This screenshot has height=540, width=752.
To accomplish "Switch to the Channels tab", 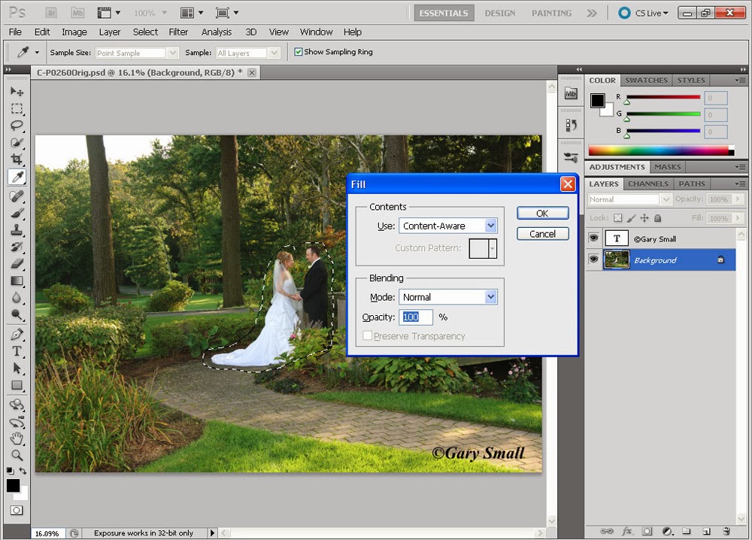I will coord(647,184).
